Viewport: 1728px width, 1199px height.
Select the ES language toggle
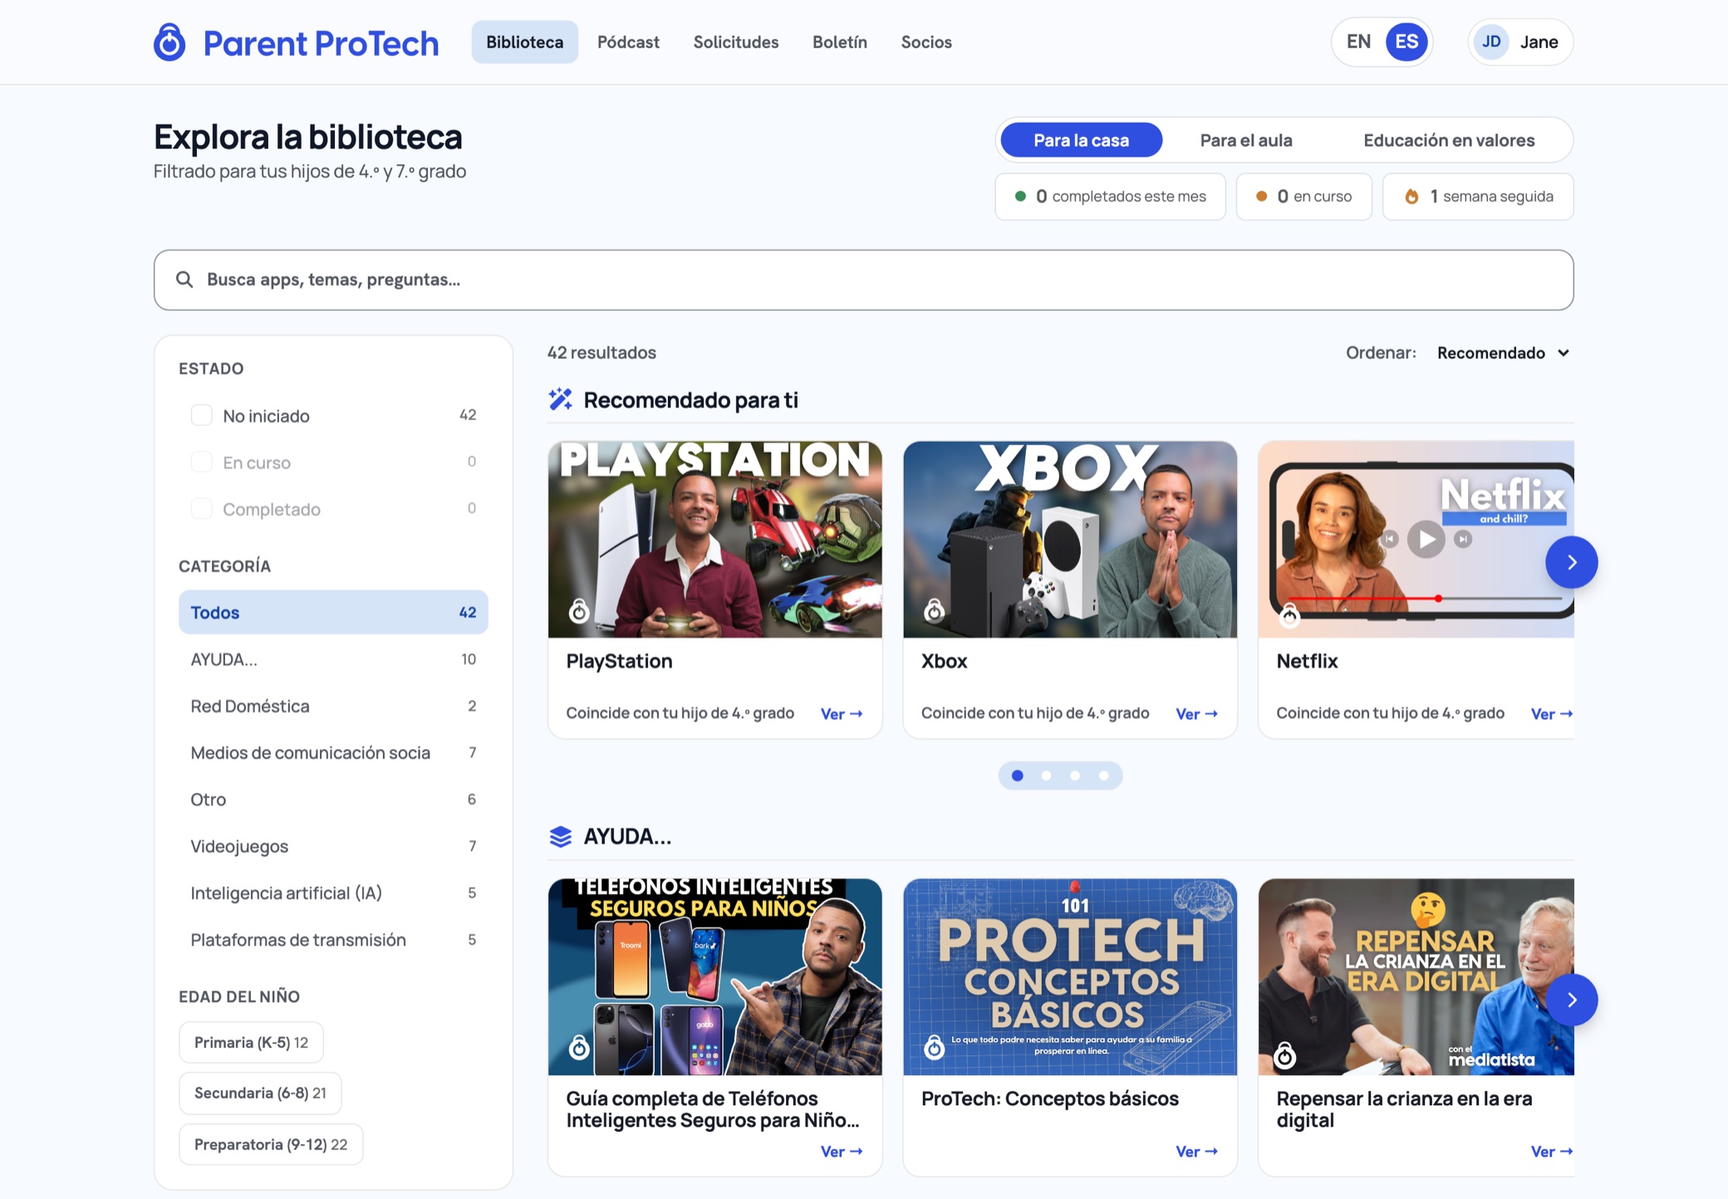1406,42
